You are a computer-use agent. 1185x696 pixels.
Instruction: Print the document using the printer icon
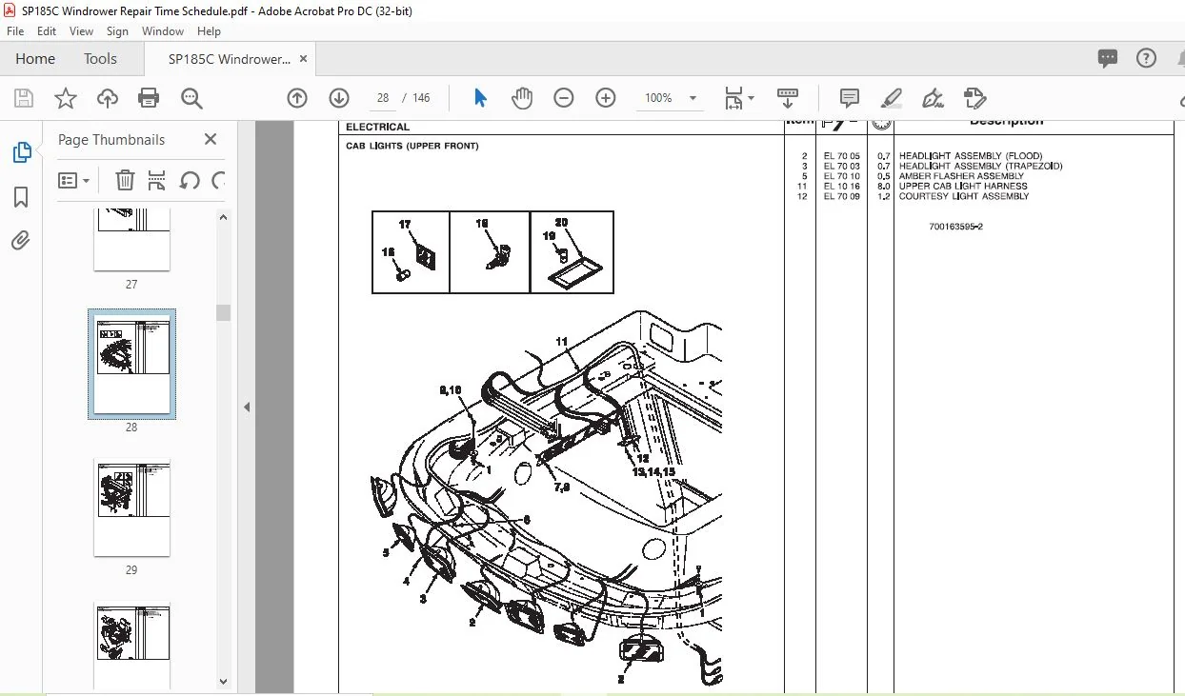pos(149,98)
